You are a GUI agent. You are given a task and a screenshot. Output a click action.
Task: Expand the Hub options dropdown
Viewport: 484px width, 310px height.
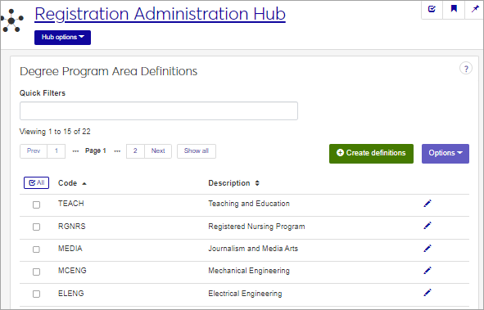[x=63, y=38]
